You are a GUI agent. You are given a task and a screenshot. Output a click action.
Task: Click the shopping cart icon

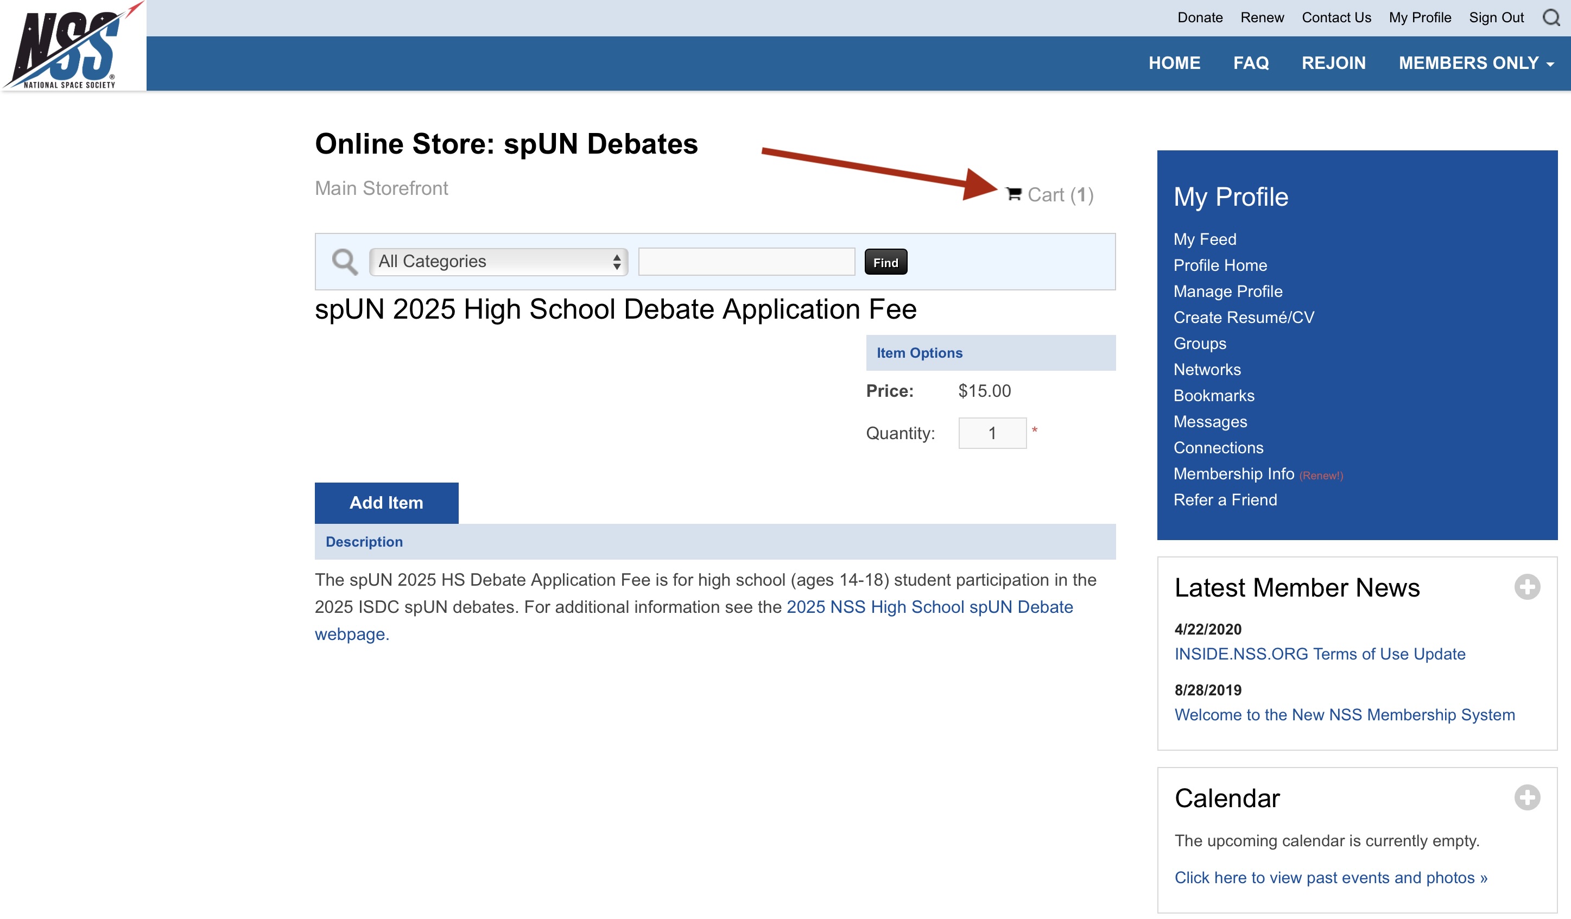(1013, 194)
